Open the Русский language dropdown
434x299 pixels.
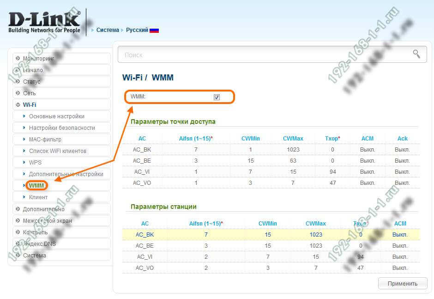(x=137, y=30)
